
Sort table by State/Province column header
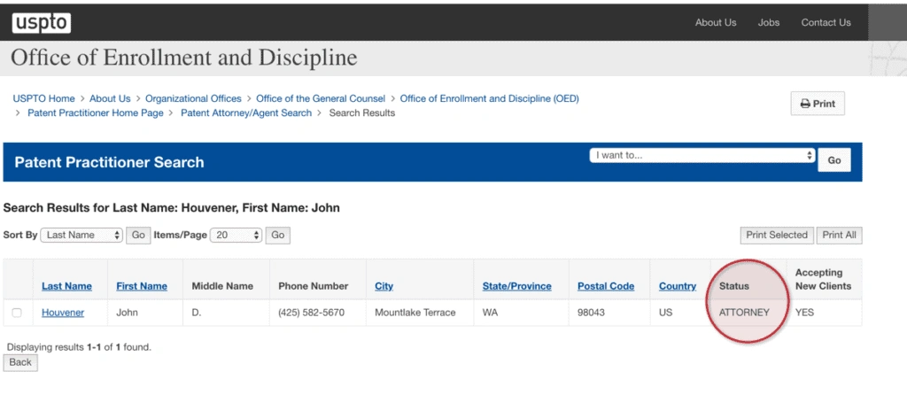click(x=517, y=286)
